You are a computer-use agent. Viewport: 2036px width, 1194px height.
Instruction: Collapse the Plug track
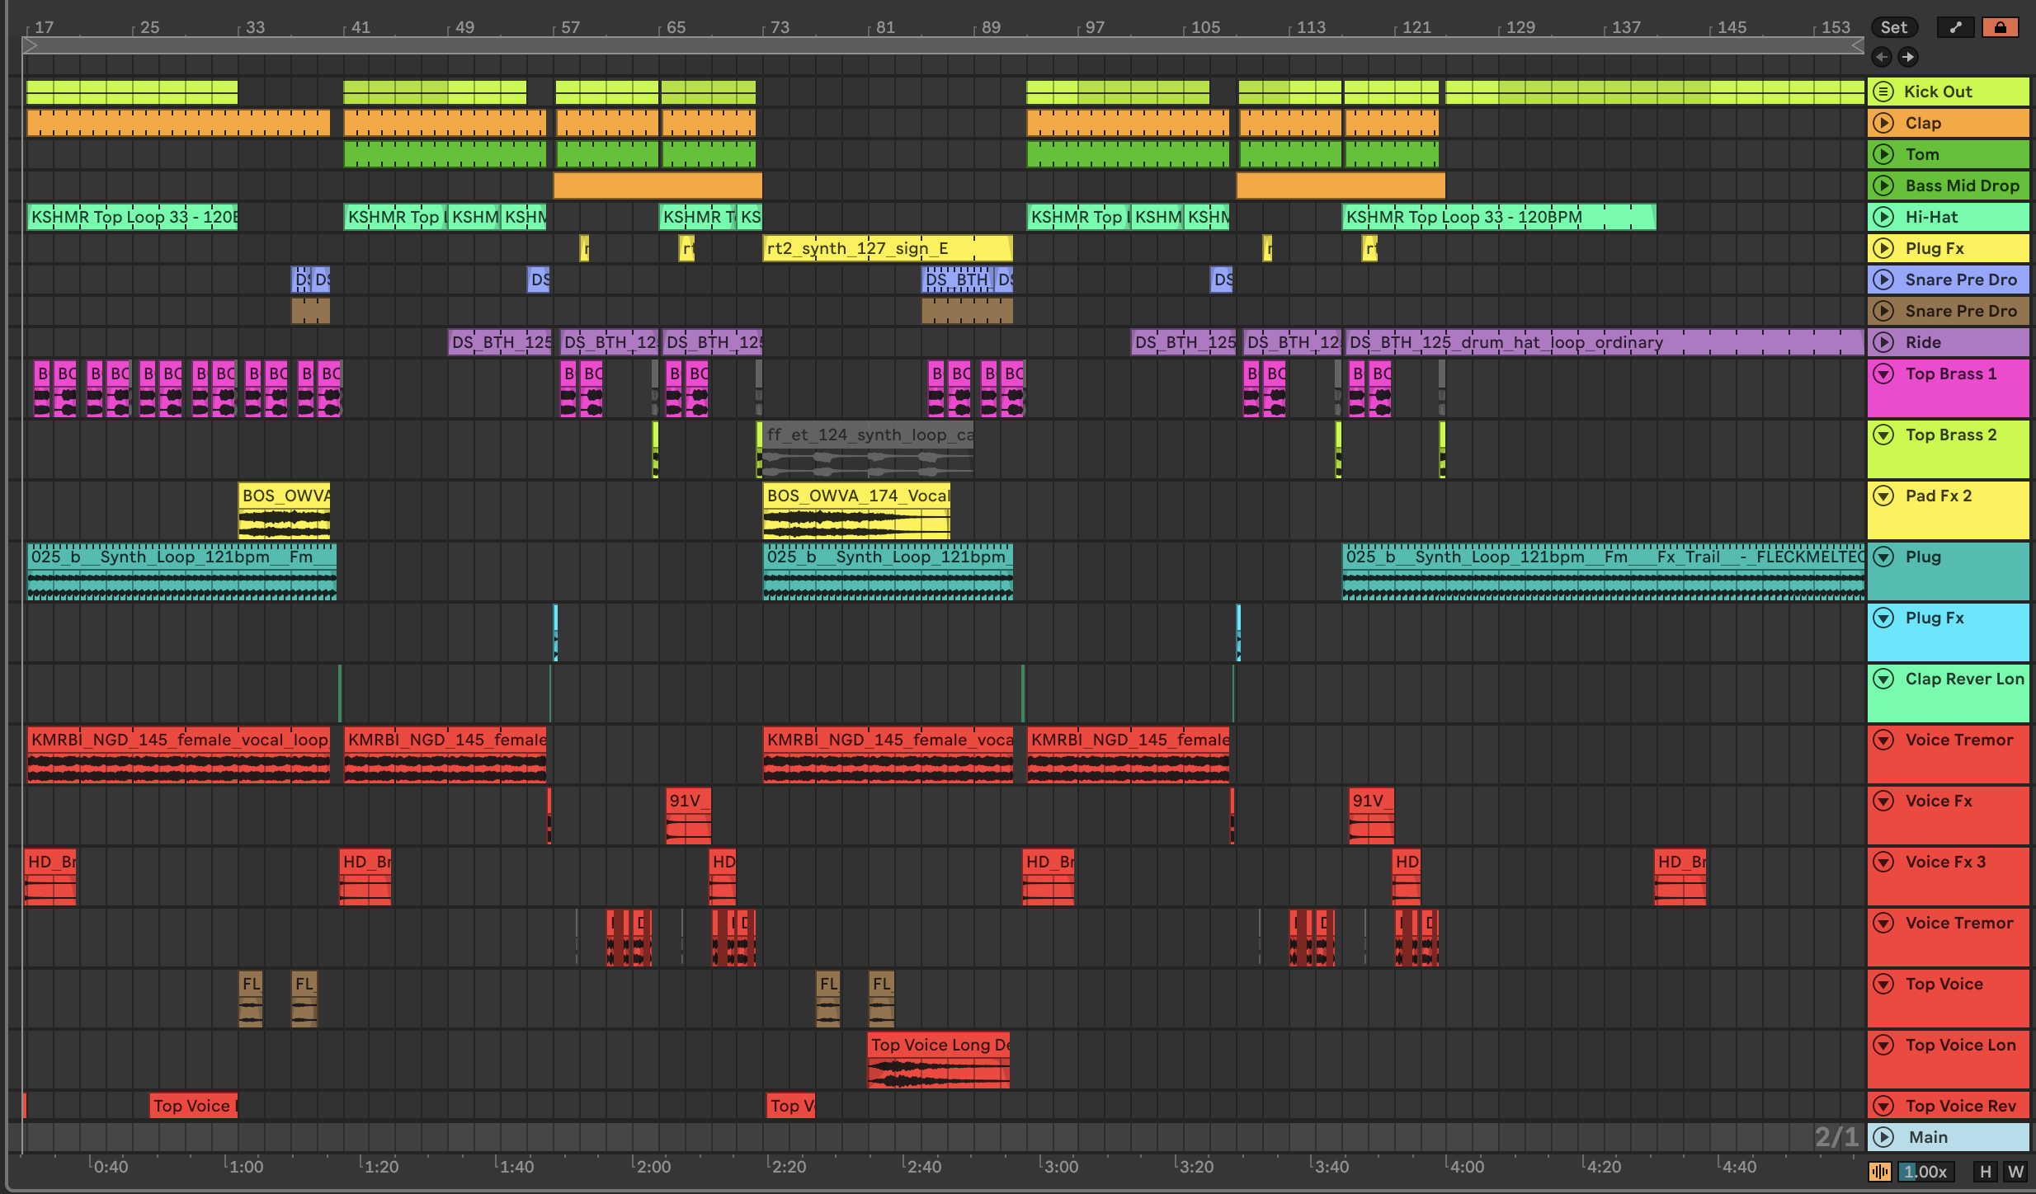[x=1883, y=557]
